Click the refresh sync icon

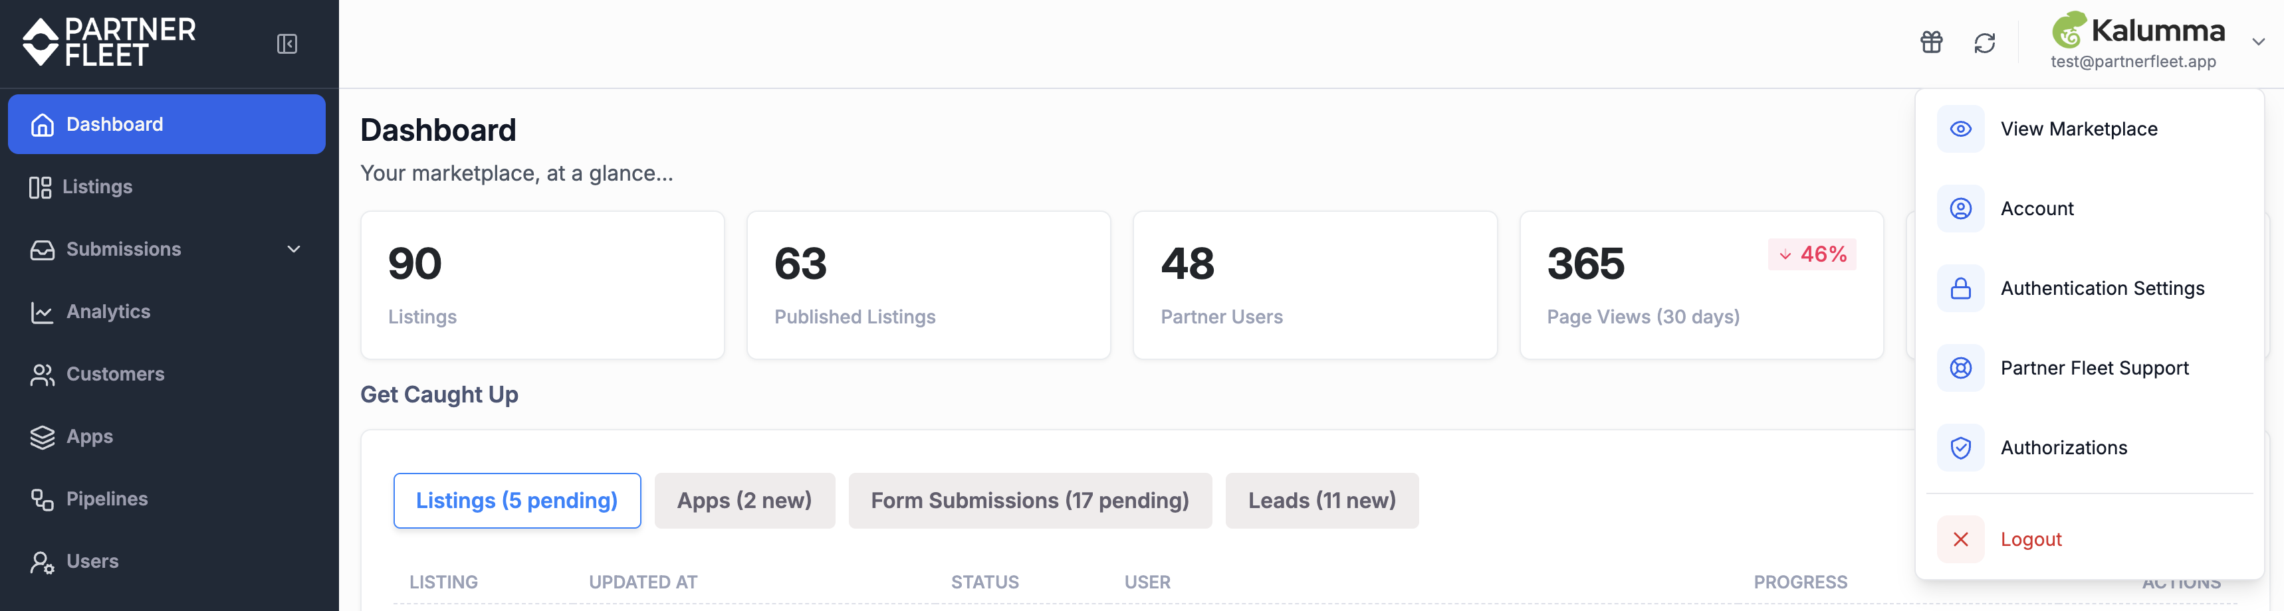[x=1984, y=43]
